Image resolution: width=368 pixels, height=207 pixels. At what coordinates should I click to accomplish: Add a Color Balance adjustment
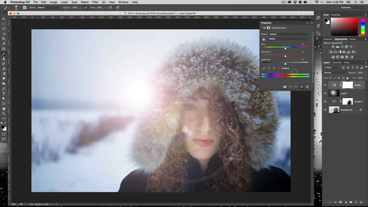[x=335, y=52]
